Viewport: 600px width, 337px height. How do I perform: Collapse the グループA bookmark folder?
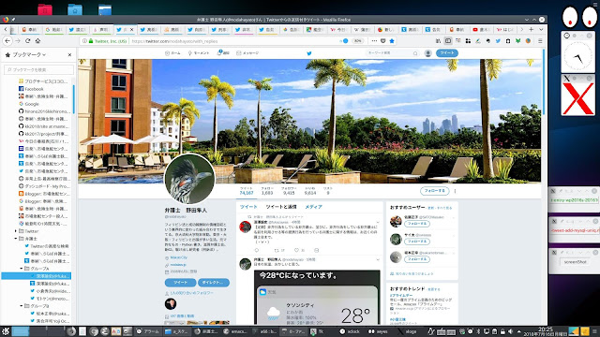tap(22, 269)
